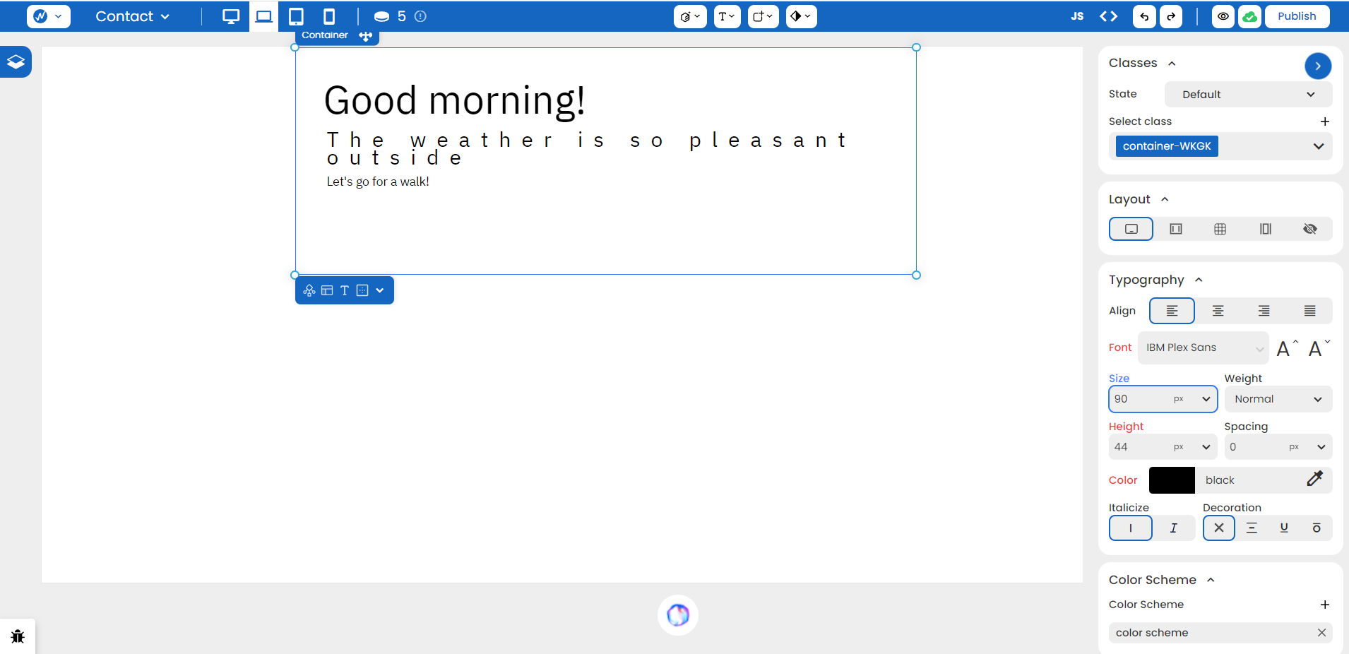Viewport: 1349px width, 654px height.
Task: Open the layers panel icon
Action: tap(16, 62)
